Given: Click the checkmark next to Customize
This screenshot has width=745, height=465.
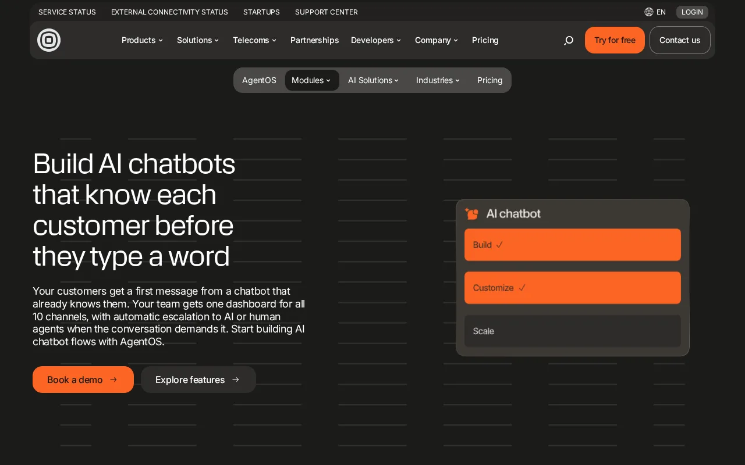Looking at the screenshot, I should 522,288.
